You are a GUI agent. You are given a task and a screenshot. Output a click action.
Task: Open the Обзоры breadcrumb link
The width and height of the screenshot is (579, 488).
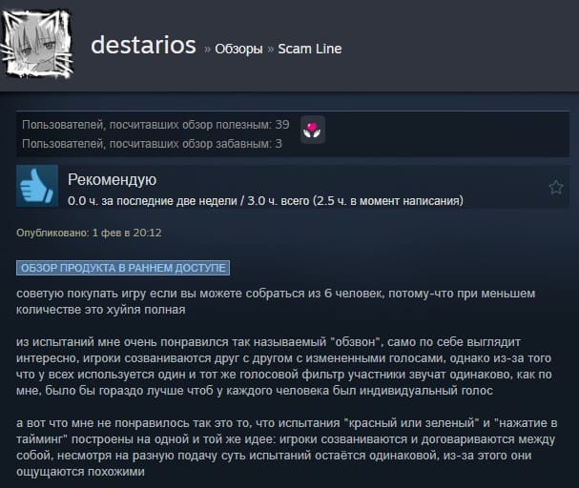click(x=238, y=49)
